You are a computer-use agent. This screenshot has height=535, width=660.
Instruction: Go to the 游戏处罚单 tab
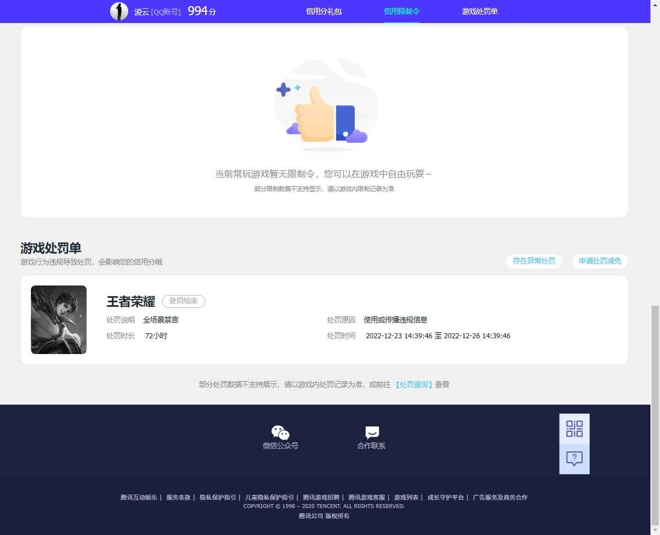click(x=480, y=11)
